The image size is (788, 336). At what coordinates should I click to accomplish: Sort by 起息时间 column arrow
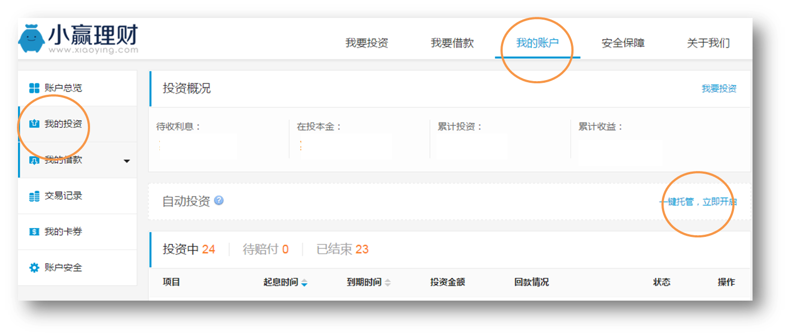tap(304, 283)
